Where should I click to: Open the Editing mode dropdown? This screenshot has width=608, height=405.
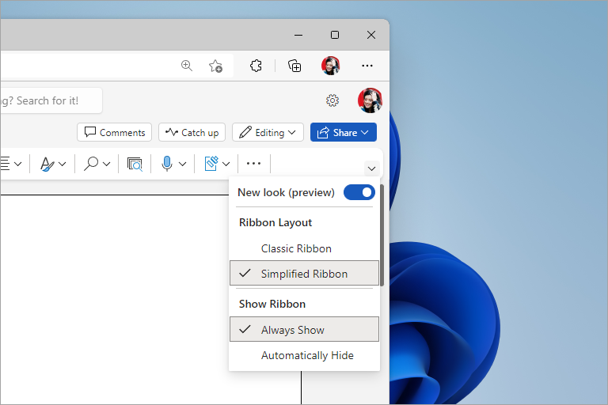pos(267,133)
